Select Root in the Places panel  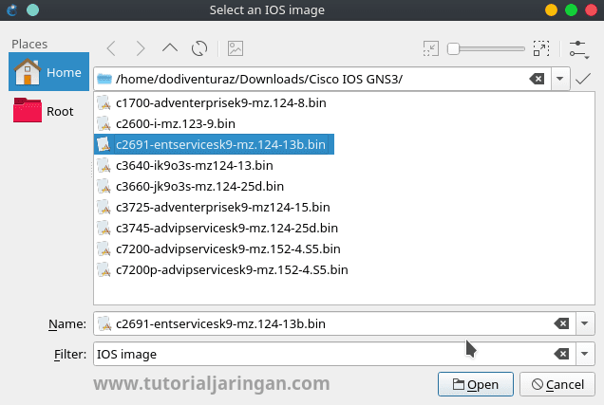[x=49, y=111]
